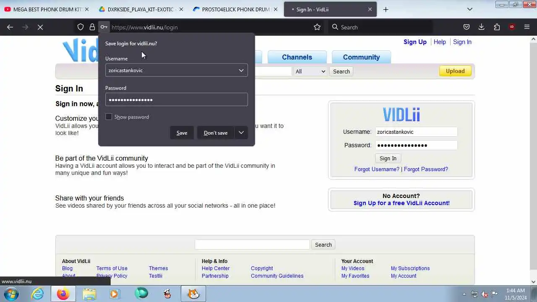Screen dimensions: 537x302
Task: Click the VidLii login Password field
Action: click(x=416, y=145)
